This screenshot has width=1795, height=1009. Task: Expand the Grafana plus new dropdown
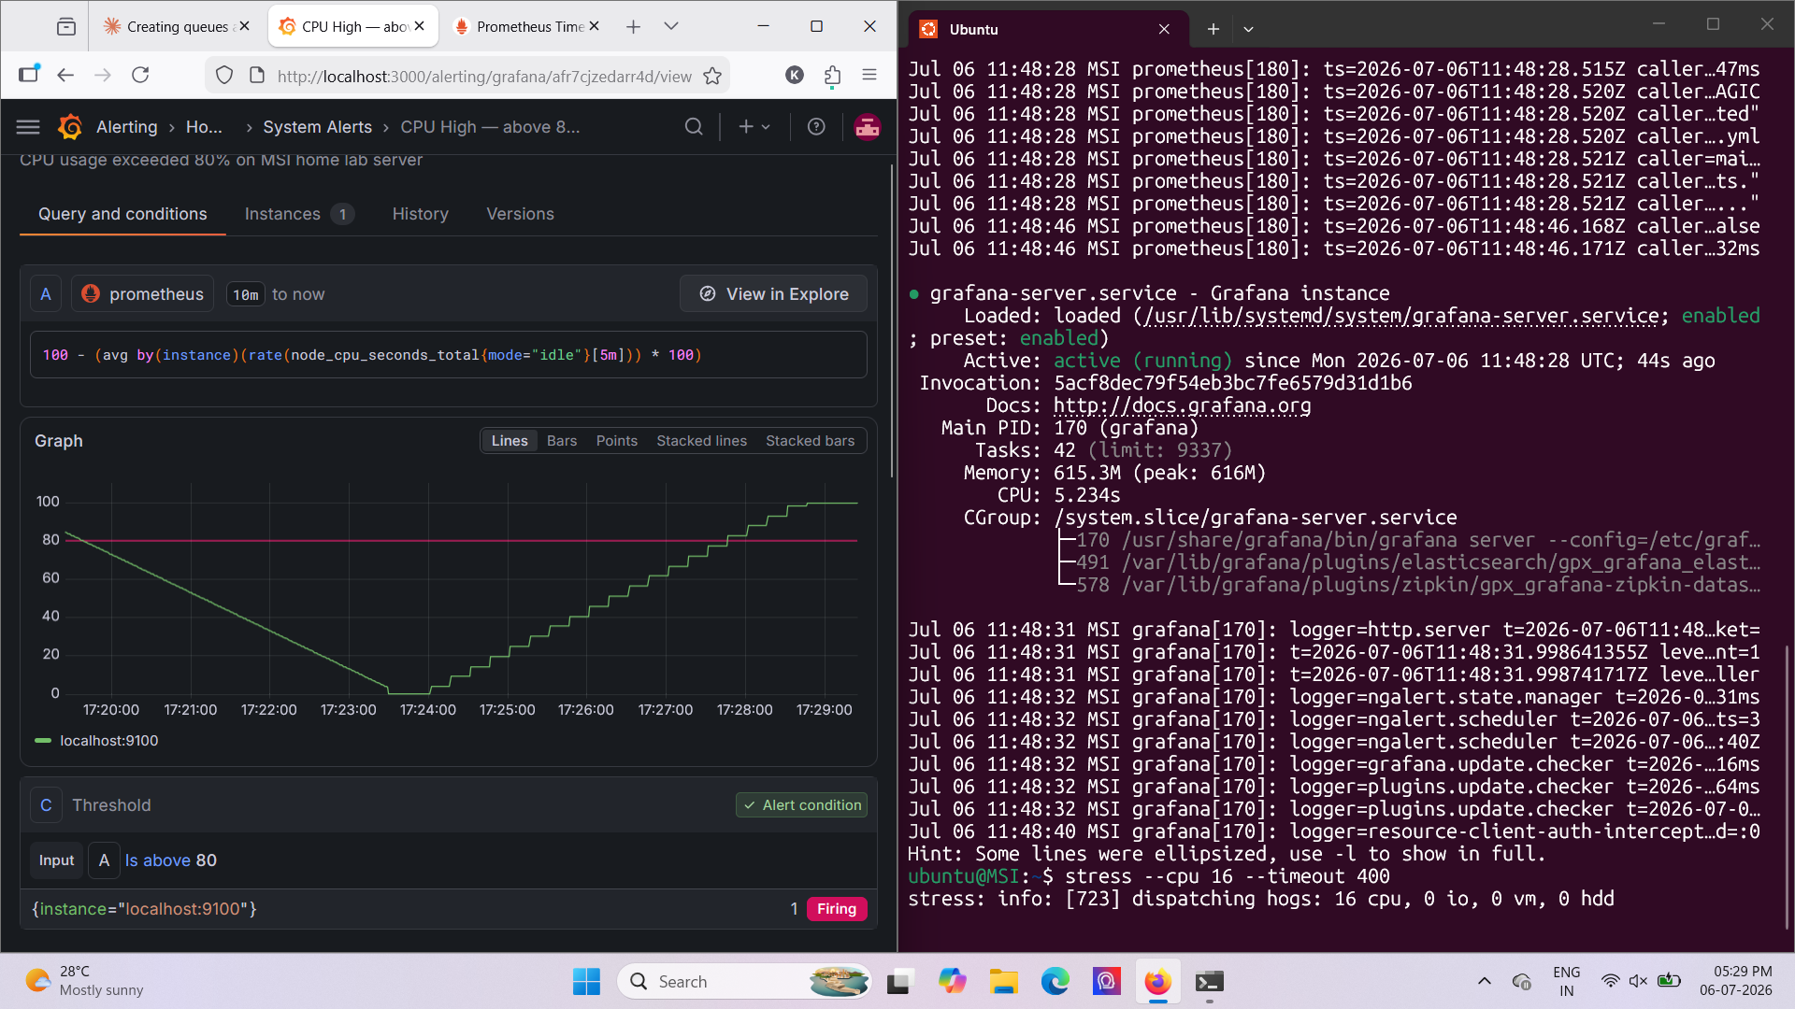point(754,127)
